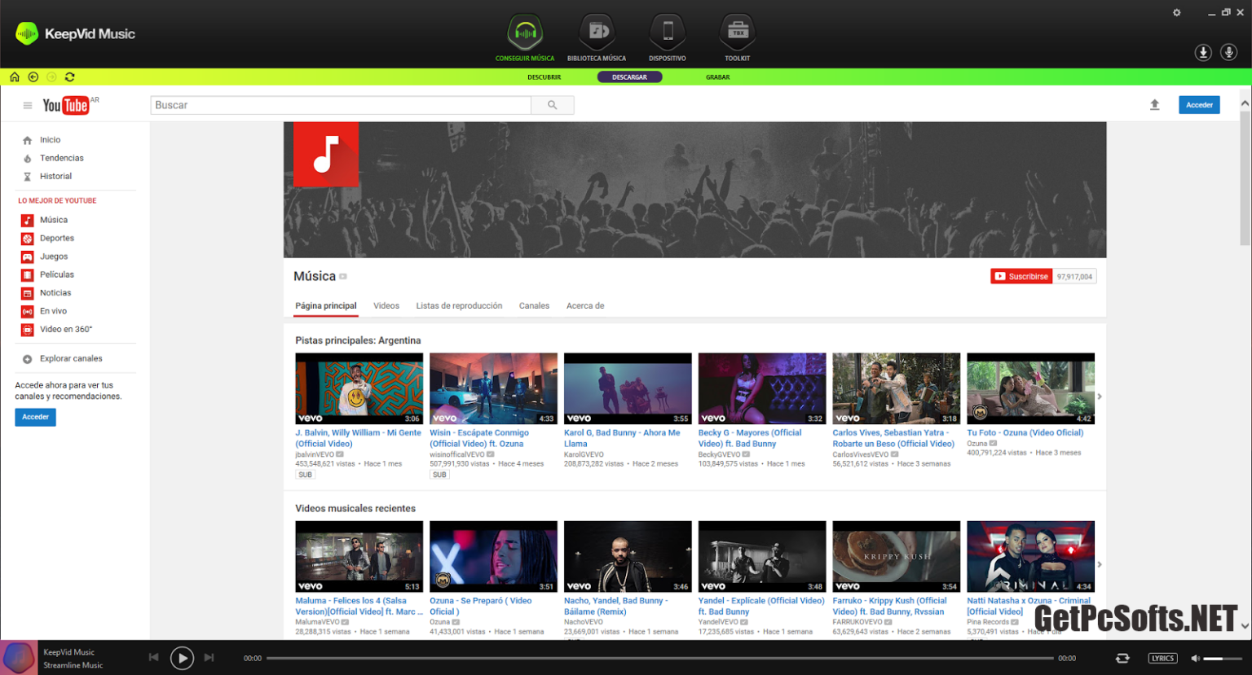Viewport: 1252px width, 675px height.
Task: Click the Suscribirse button
Action: point(1021,277)
